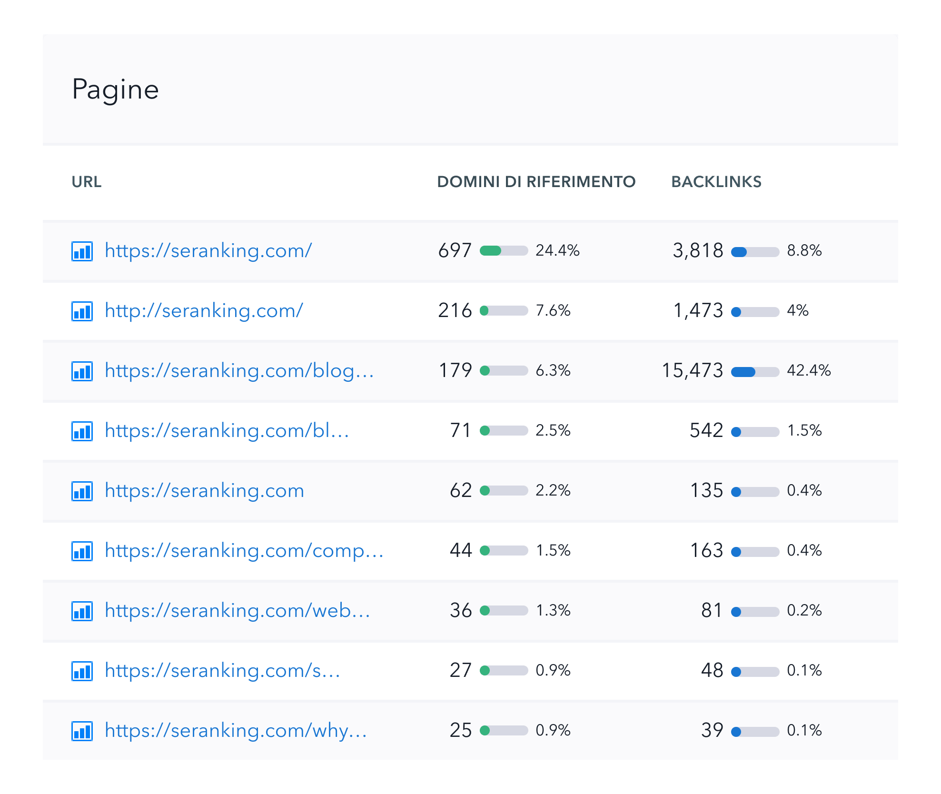The image size is (941, 794).
Task: Click the 1,473 backlinks value
Action: click(698, 311)
